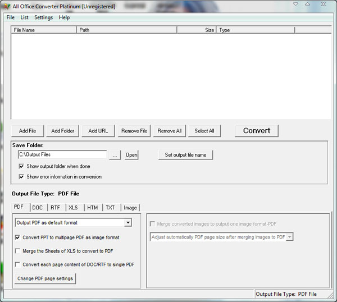
Task: Click the Select All button
Action: click(204, 131)
